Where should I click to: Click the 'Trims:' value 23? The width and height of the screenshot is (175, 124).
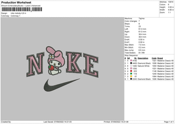click(140, 26)
